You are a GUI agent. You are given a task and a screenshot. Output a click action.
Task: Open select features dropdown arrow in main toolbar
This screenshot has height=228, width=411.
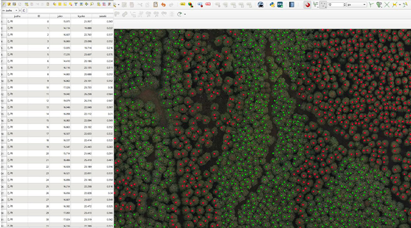[x=119, y=5]
